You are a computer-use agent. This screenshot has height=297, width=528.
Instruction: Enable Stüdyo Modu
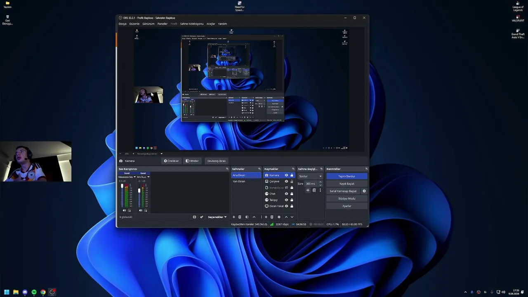tap(346, 198)
